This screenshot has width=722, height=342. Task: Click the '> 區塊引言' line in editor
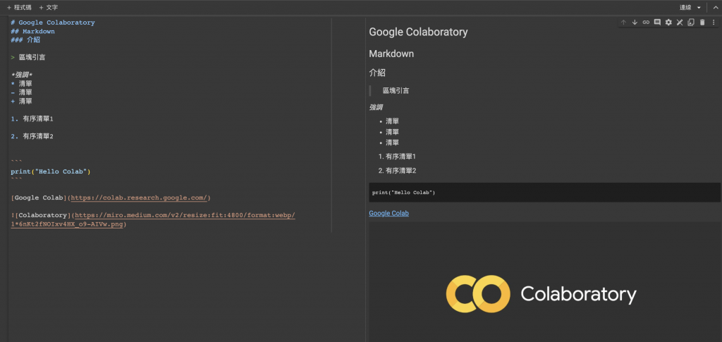[x=28, y=58]
